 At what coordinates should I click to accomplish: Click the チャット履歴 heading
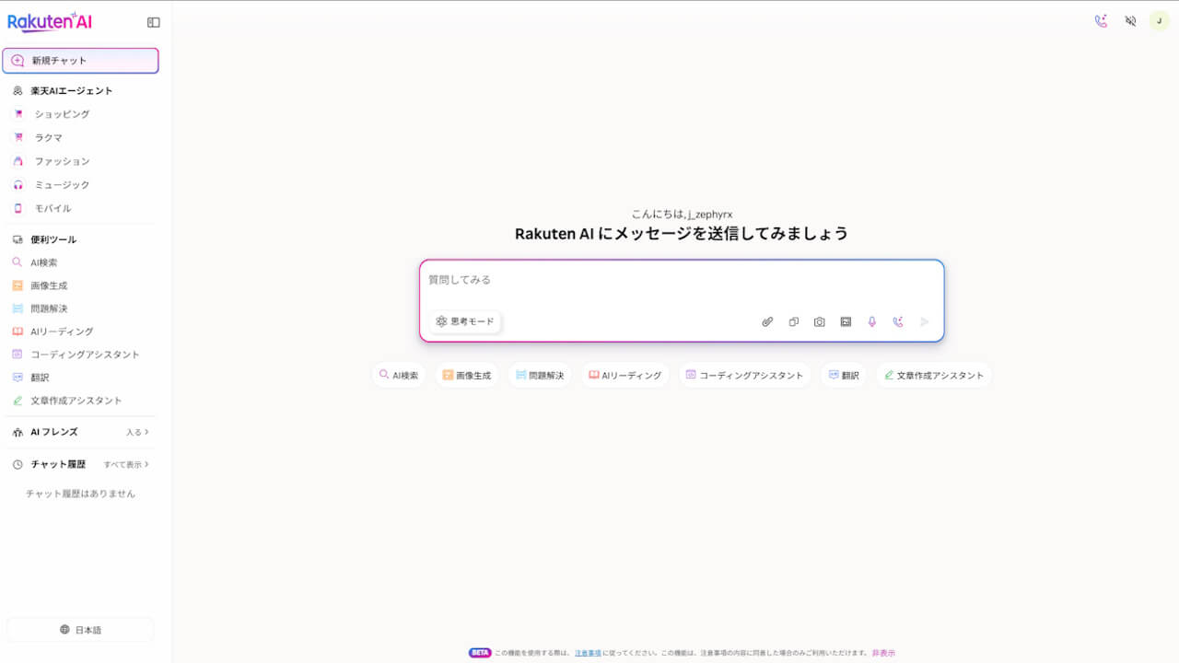(58, 464)
